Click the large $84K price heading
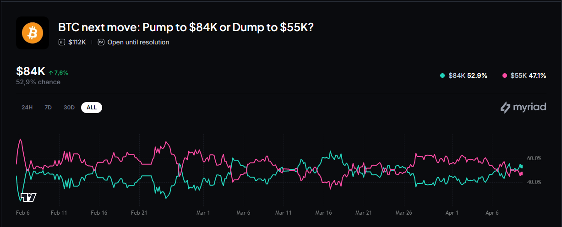 pyautogui.click(x=30, y=71)
